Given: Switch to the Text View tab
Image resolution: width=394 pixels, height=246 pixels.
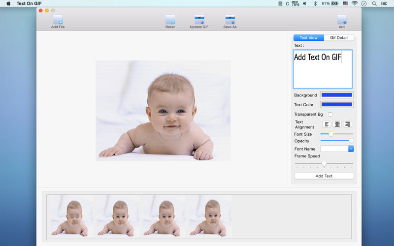Looking at the screenshot, I should coord(309,38).
